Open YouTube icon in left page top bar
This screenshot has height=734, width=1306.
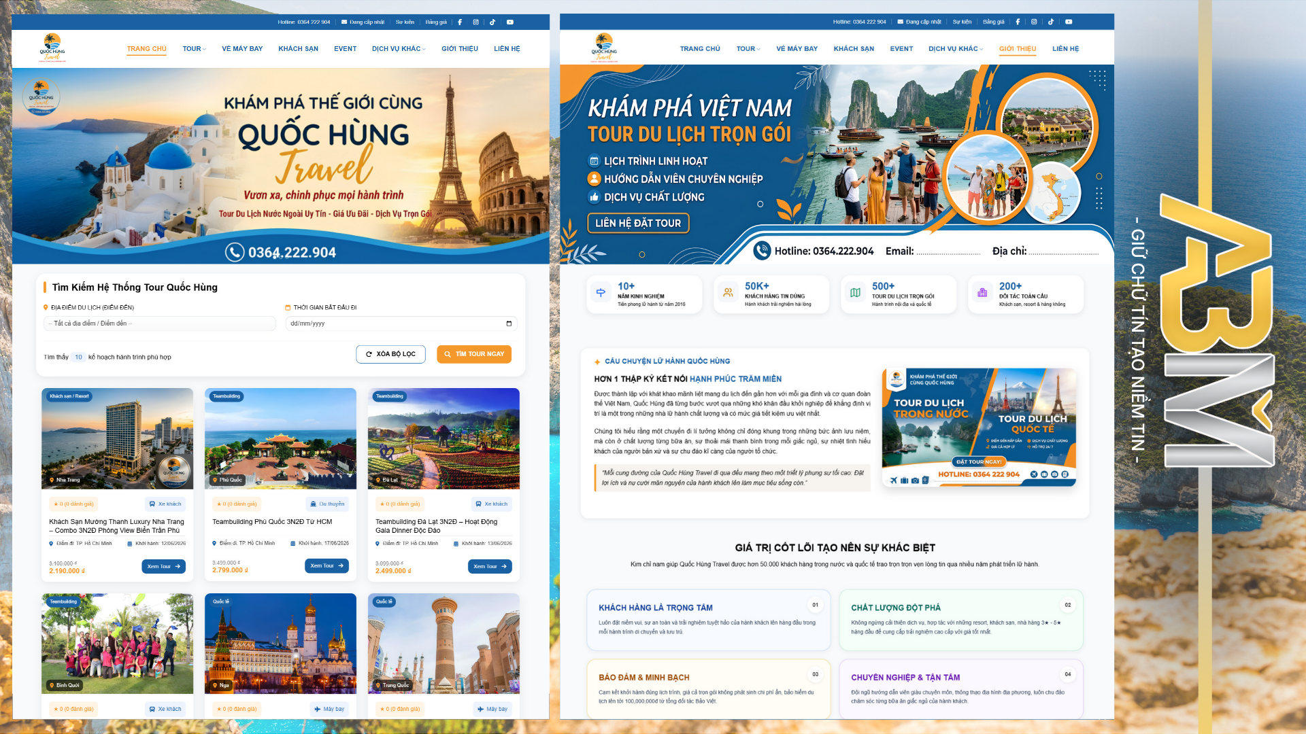(510, 22)
